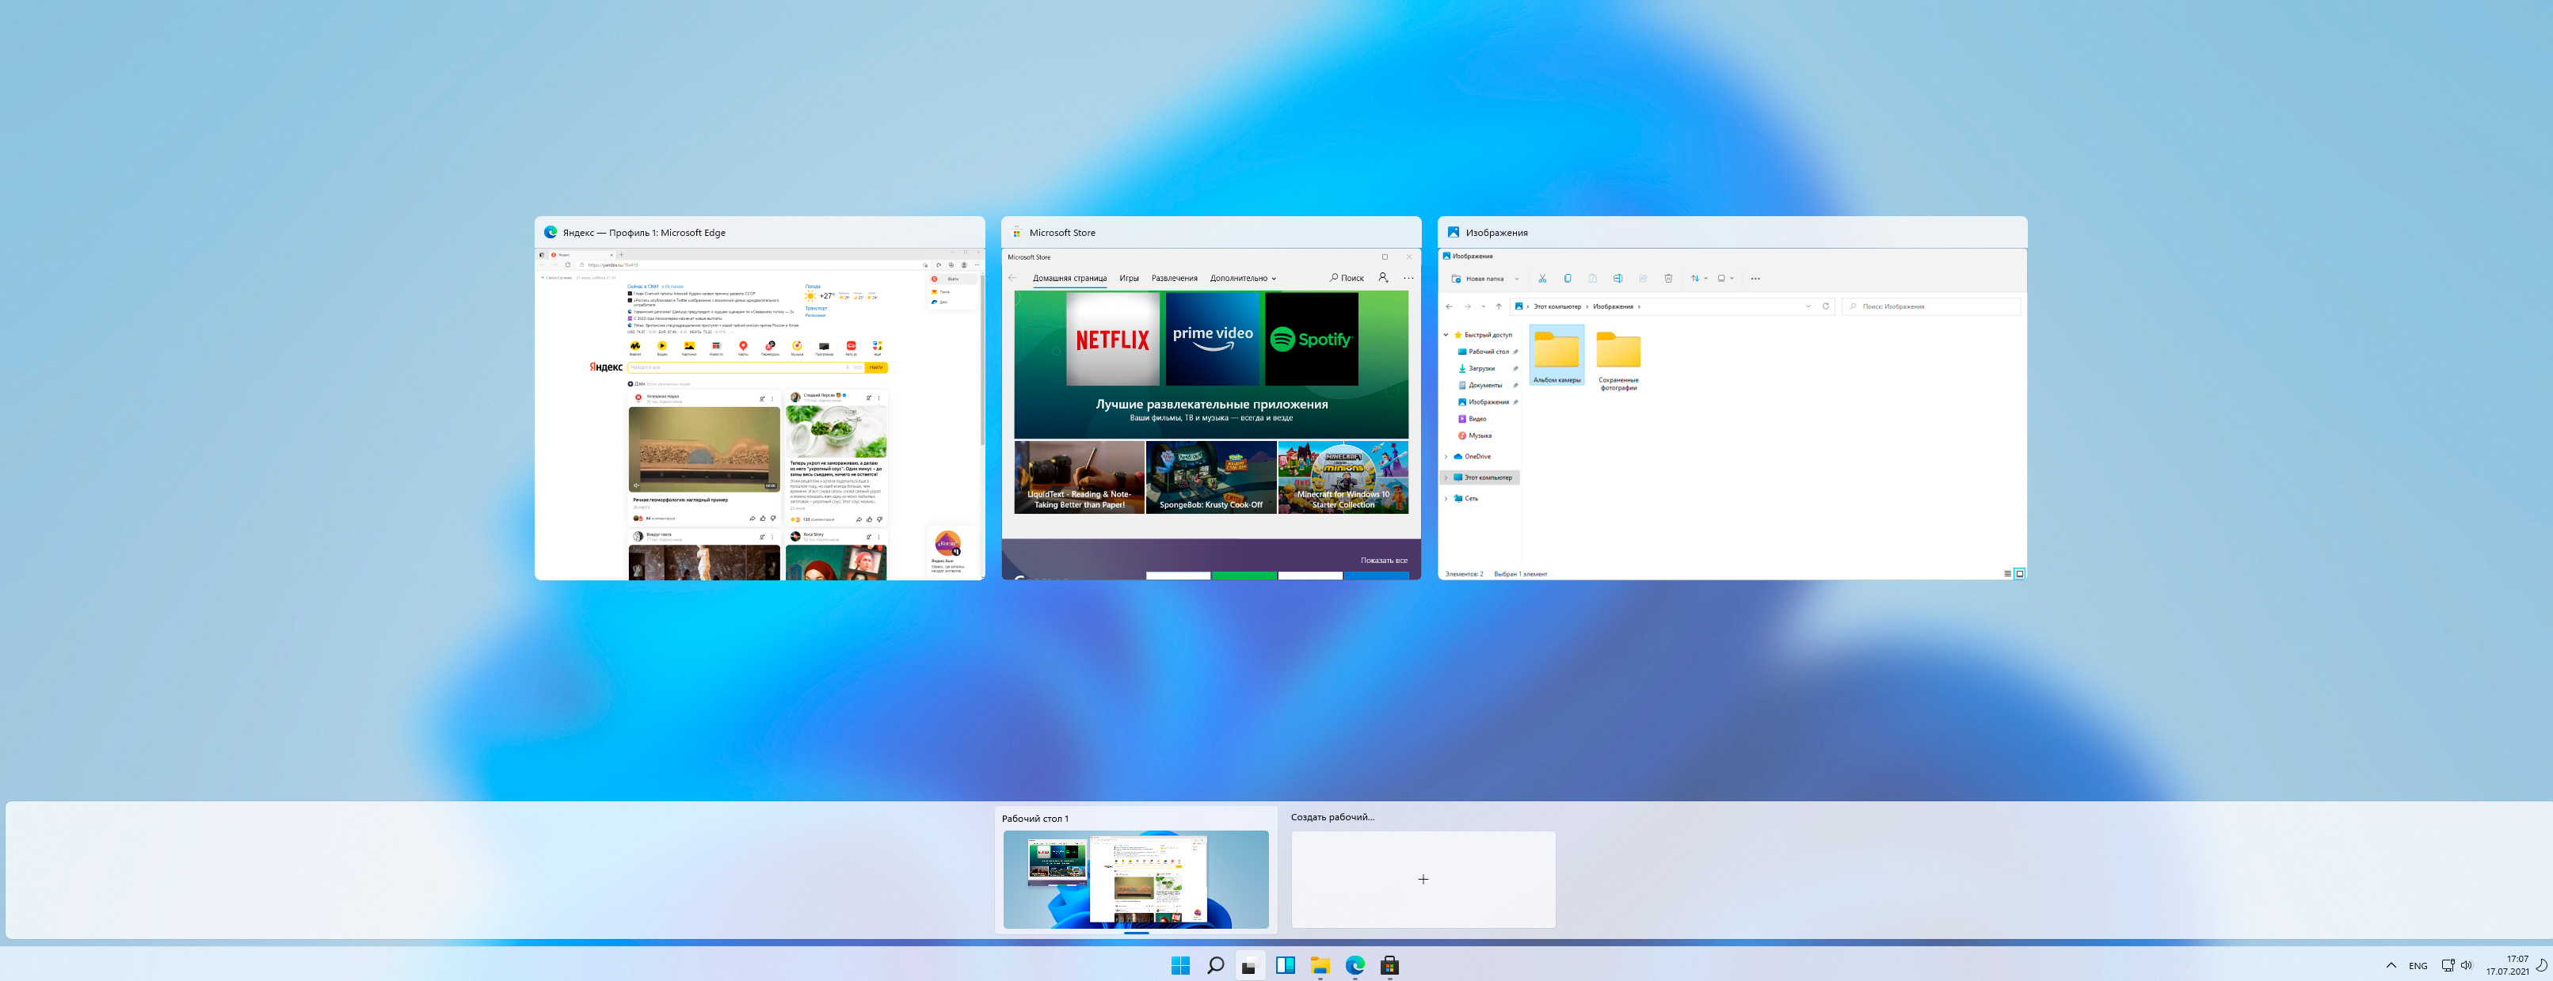Open the Widgets panel from taskbar

pos(1286,965)
